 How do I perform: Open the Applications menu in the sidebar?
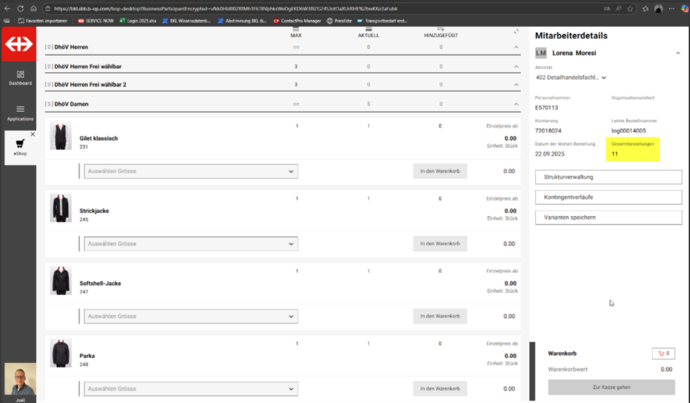(20, 113)
